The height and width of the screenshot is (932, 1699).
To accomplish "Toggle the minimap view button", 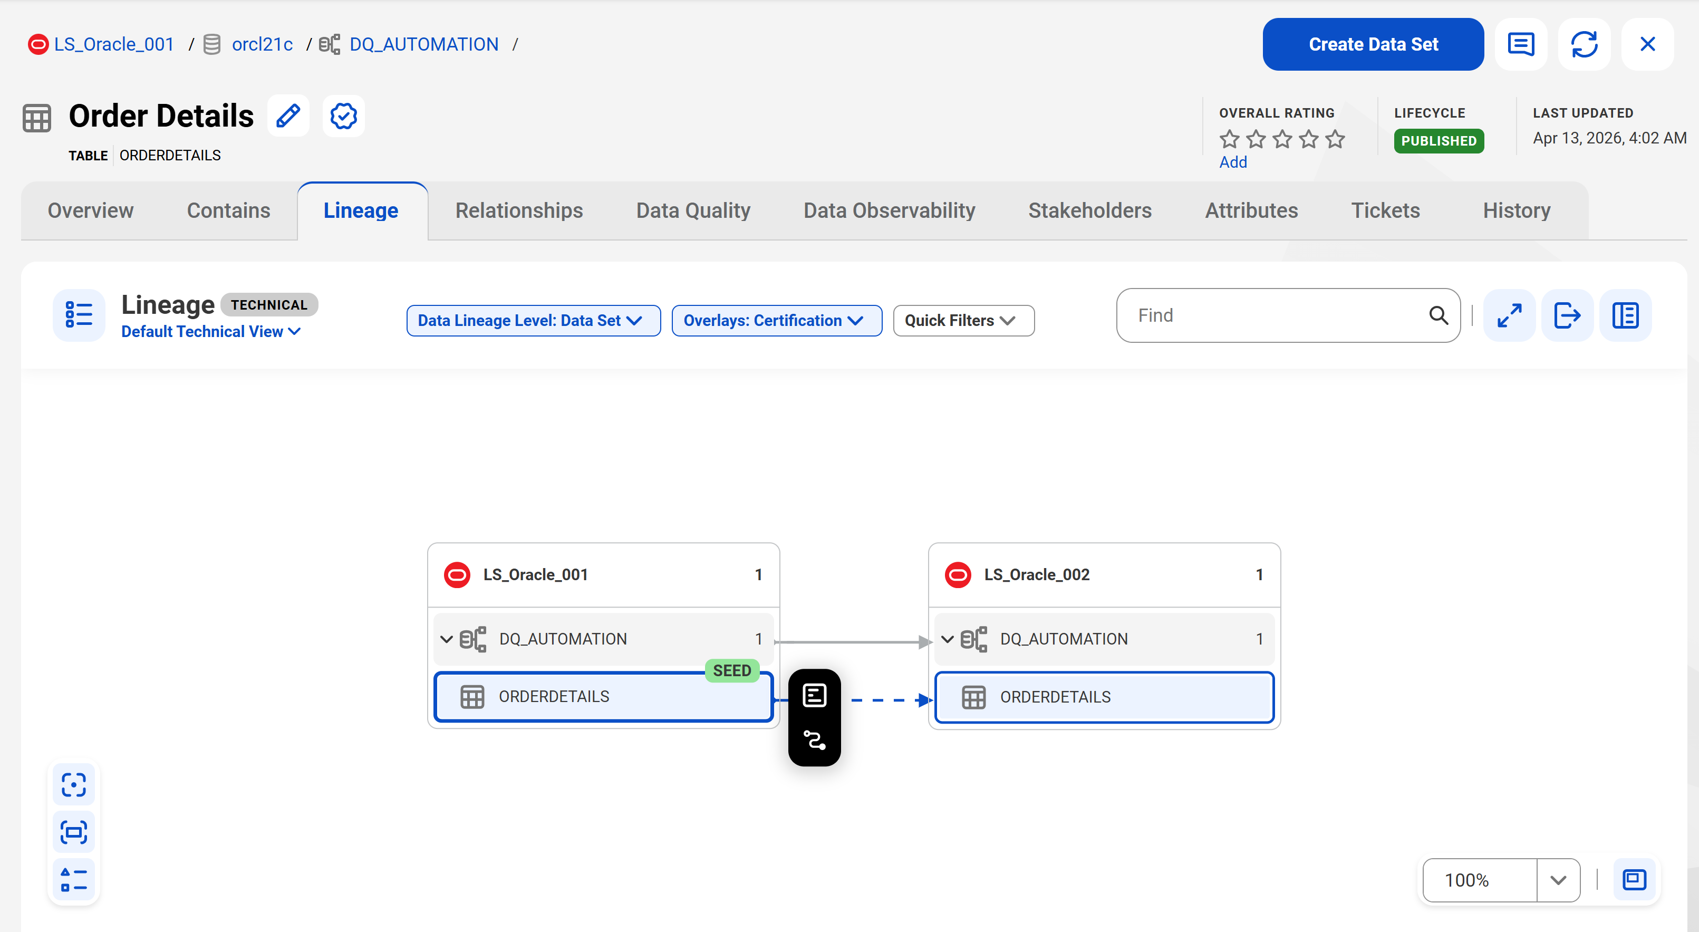I will click(x=1634, y=879).
